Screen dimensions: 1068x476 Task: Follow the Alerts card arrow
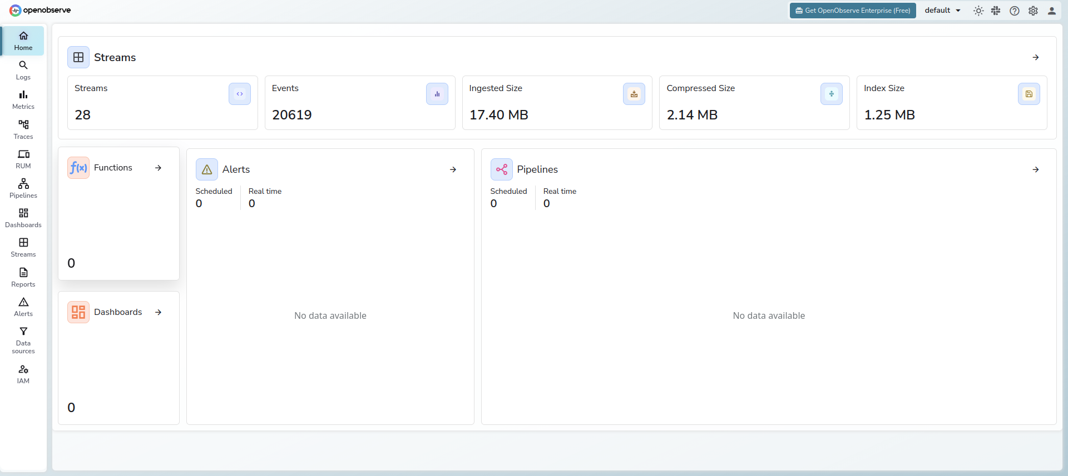[x=453, y=169]
